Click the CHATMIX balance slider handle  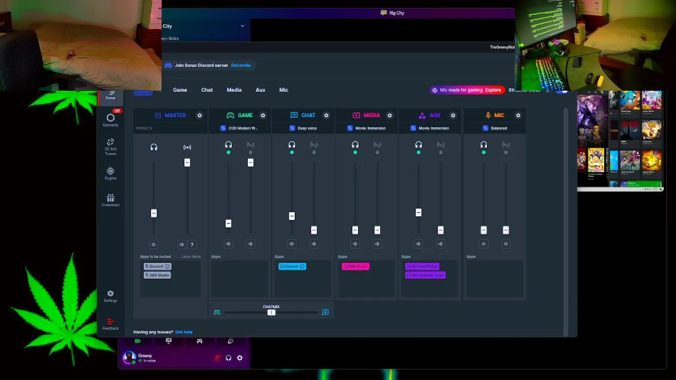point(271,312)
